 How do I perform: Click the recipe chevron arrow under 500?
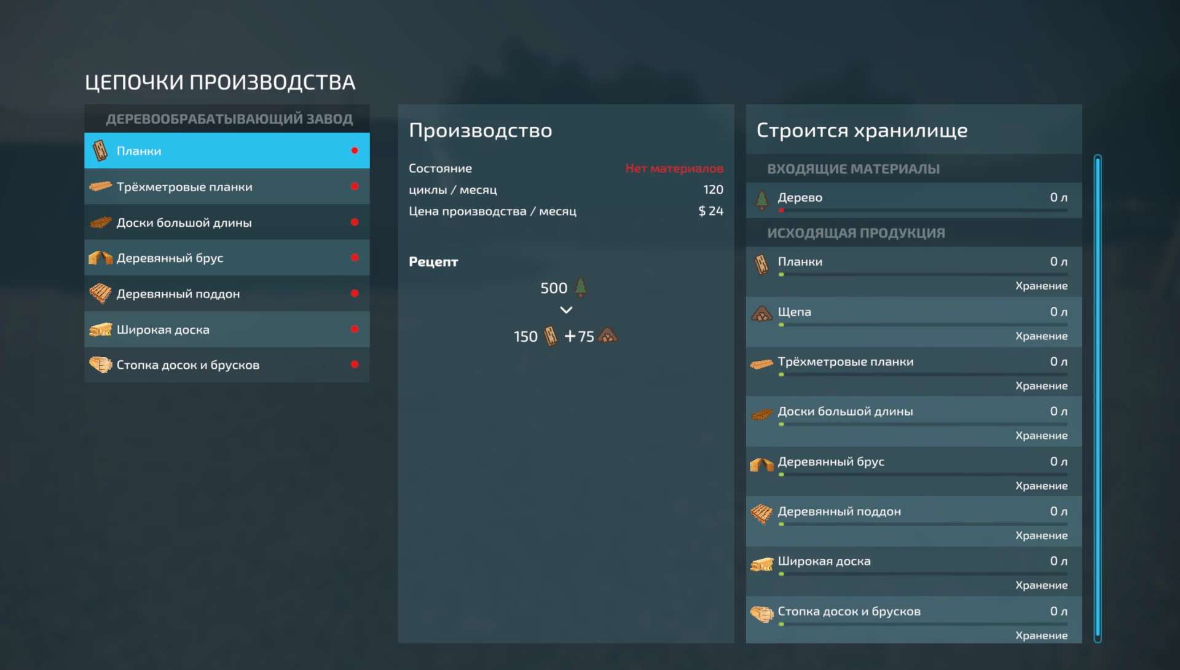(566, 310)
